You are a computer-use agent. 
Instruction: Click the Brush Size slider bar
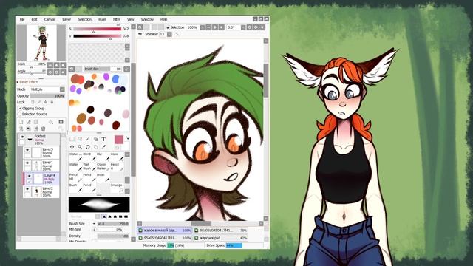pyautogui.click(x=113, y=224)
